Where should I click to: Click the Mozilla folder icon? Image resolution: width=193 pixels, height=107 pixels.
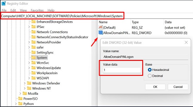point(25,93)
